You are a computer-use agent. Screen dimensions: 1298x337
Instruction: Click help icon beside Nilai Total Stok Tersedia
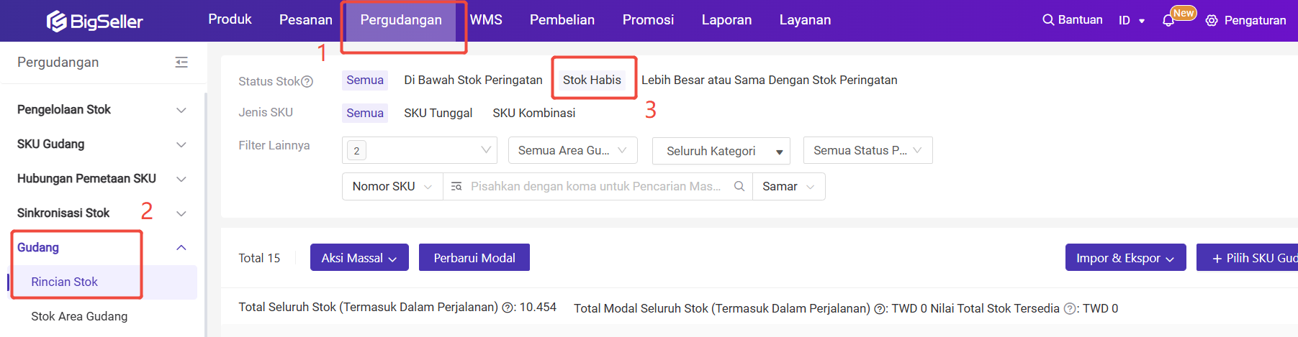[x=1070, y=309]
